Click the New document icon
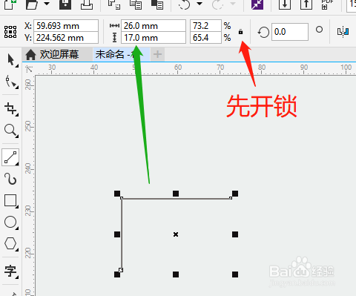Image resolution: width=356 pixels, height=296 pixels. tap(10, 4)
